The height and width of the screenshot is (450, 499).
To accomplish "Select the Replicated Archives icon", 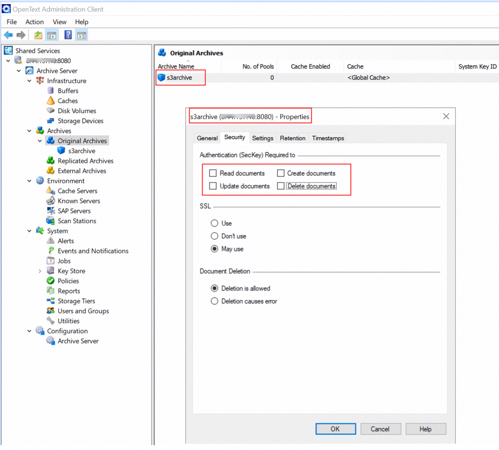I will click(x=50, y=161).
